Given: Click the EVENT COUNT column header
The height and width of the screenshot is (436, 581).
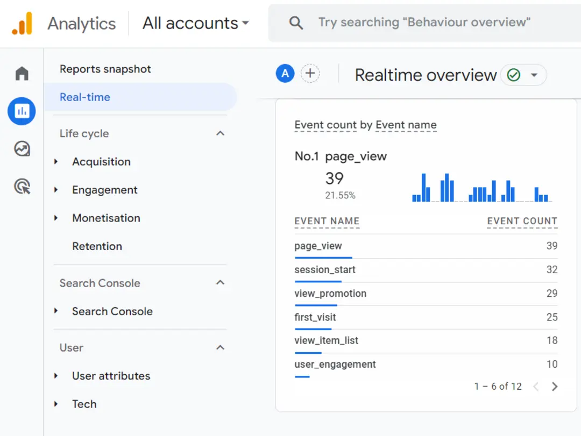Looking at the screenshot, I should (522, 221).
